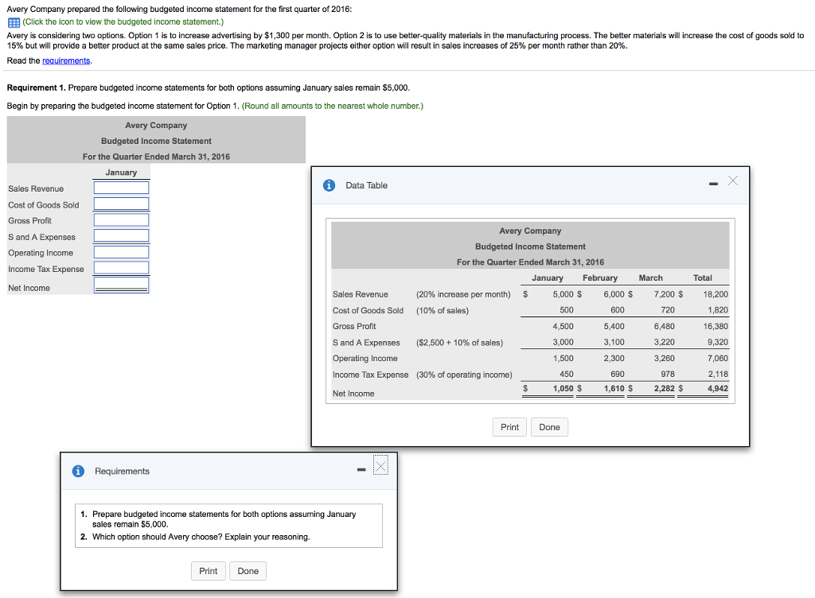The width and height of the screenshot is (815, 598).
Task: Close the Requirements dialog
Action: click(x=380, y=467)
